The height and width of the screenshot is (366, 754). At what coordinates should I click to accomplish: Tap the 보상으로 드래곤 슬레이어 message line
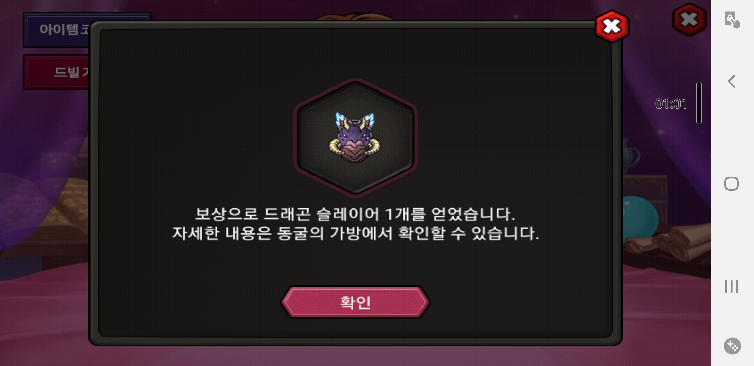[x=355, y=214]
